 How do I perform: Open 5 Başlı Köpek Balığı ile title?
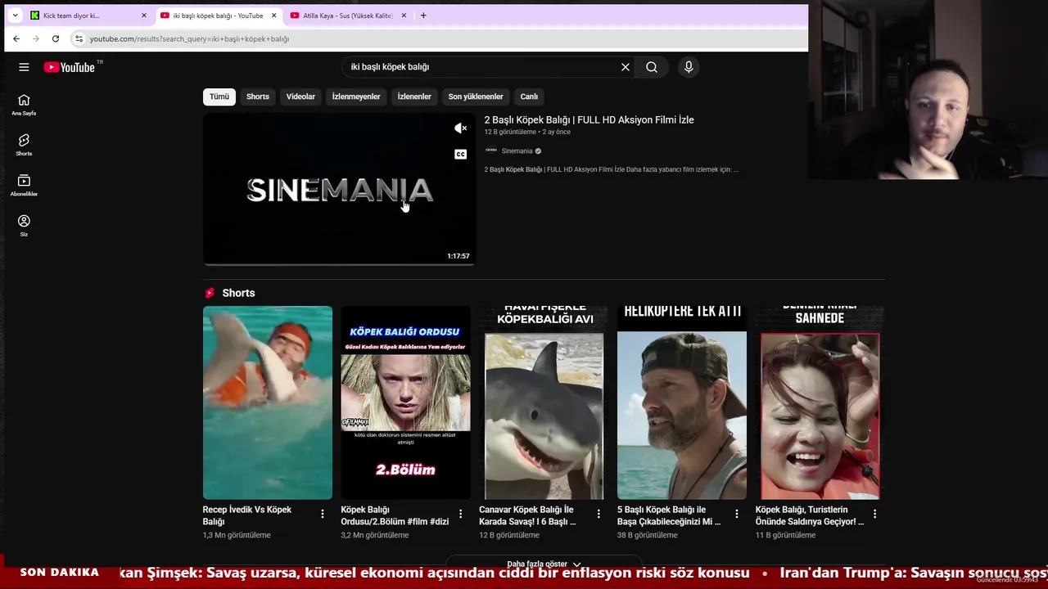click(x=669, y=515)
